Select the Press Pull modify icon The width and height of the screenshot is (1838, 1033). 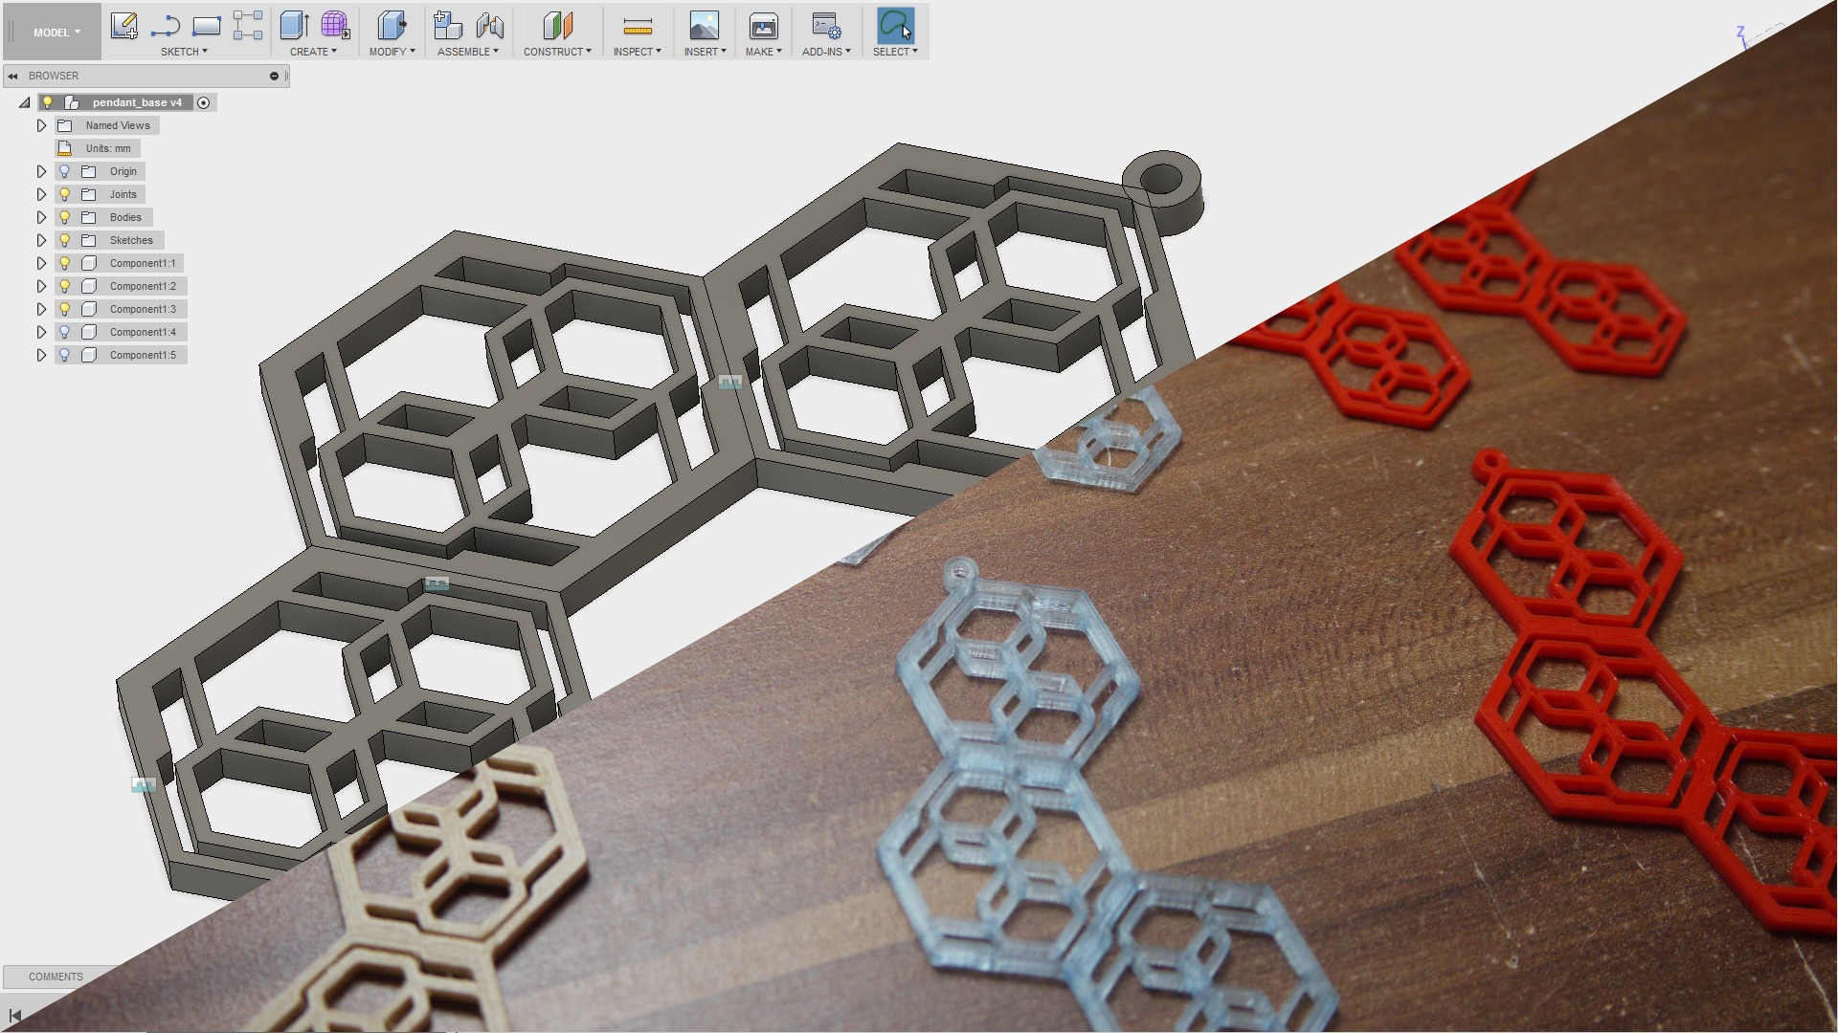click(x=391, y=26)
